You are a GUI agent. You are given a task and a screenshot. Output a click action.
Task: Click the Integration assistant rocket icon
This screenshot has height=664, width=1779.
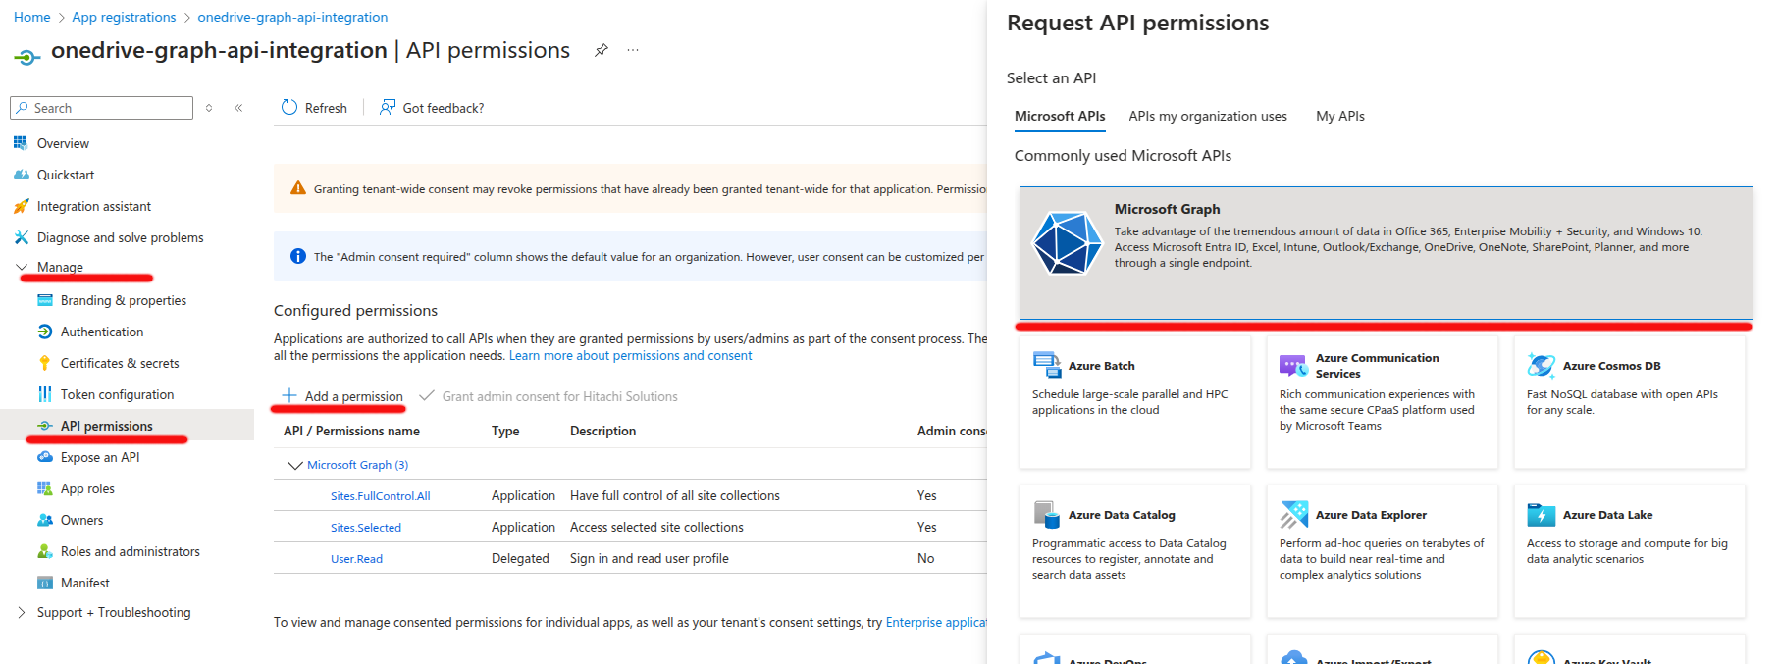(21, 206)
